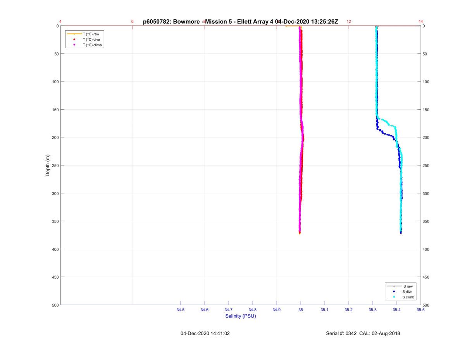
Task: Click the blue dot marker for S dive
Action: pyautogui.click(x=394, y=291)
